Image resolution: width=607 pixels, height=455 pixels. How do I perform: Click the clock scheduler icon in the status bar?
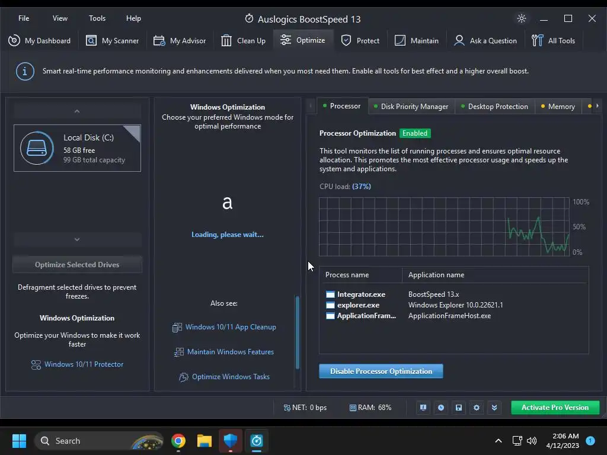tap(441, 408)
